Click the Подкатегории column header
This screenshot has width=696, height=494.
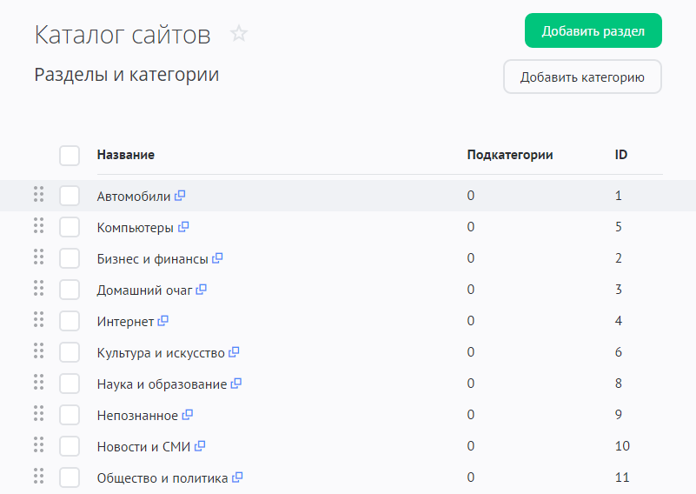pyautogui.click(x=509, y=155)
